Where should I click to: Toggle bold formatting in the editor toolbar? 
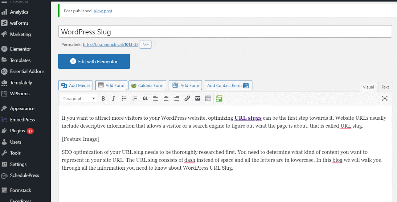click(103, 98)
